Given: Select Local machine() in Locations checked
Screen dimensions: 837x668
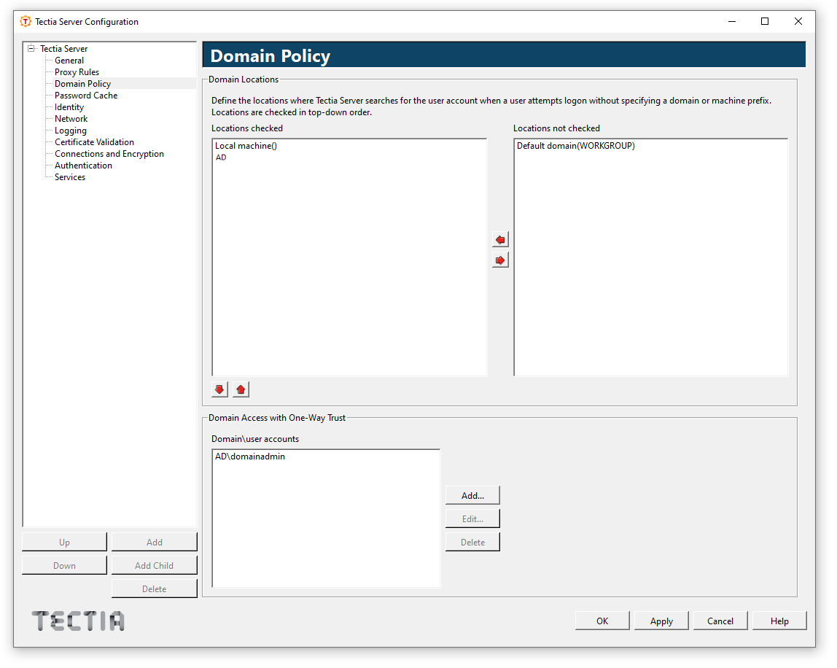Looking at the screenshot, I should click(246, 147).
